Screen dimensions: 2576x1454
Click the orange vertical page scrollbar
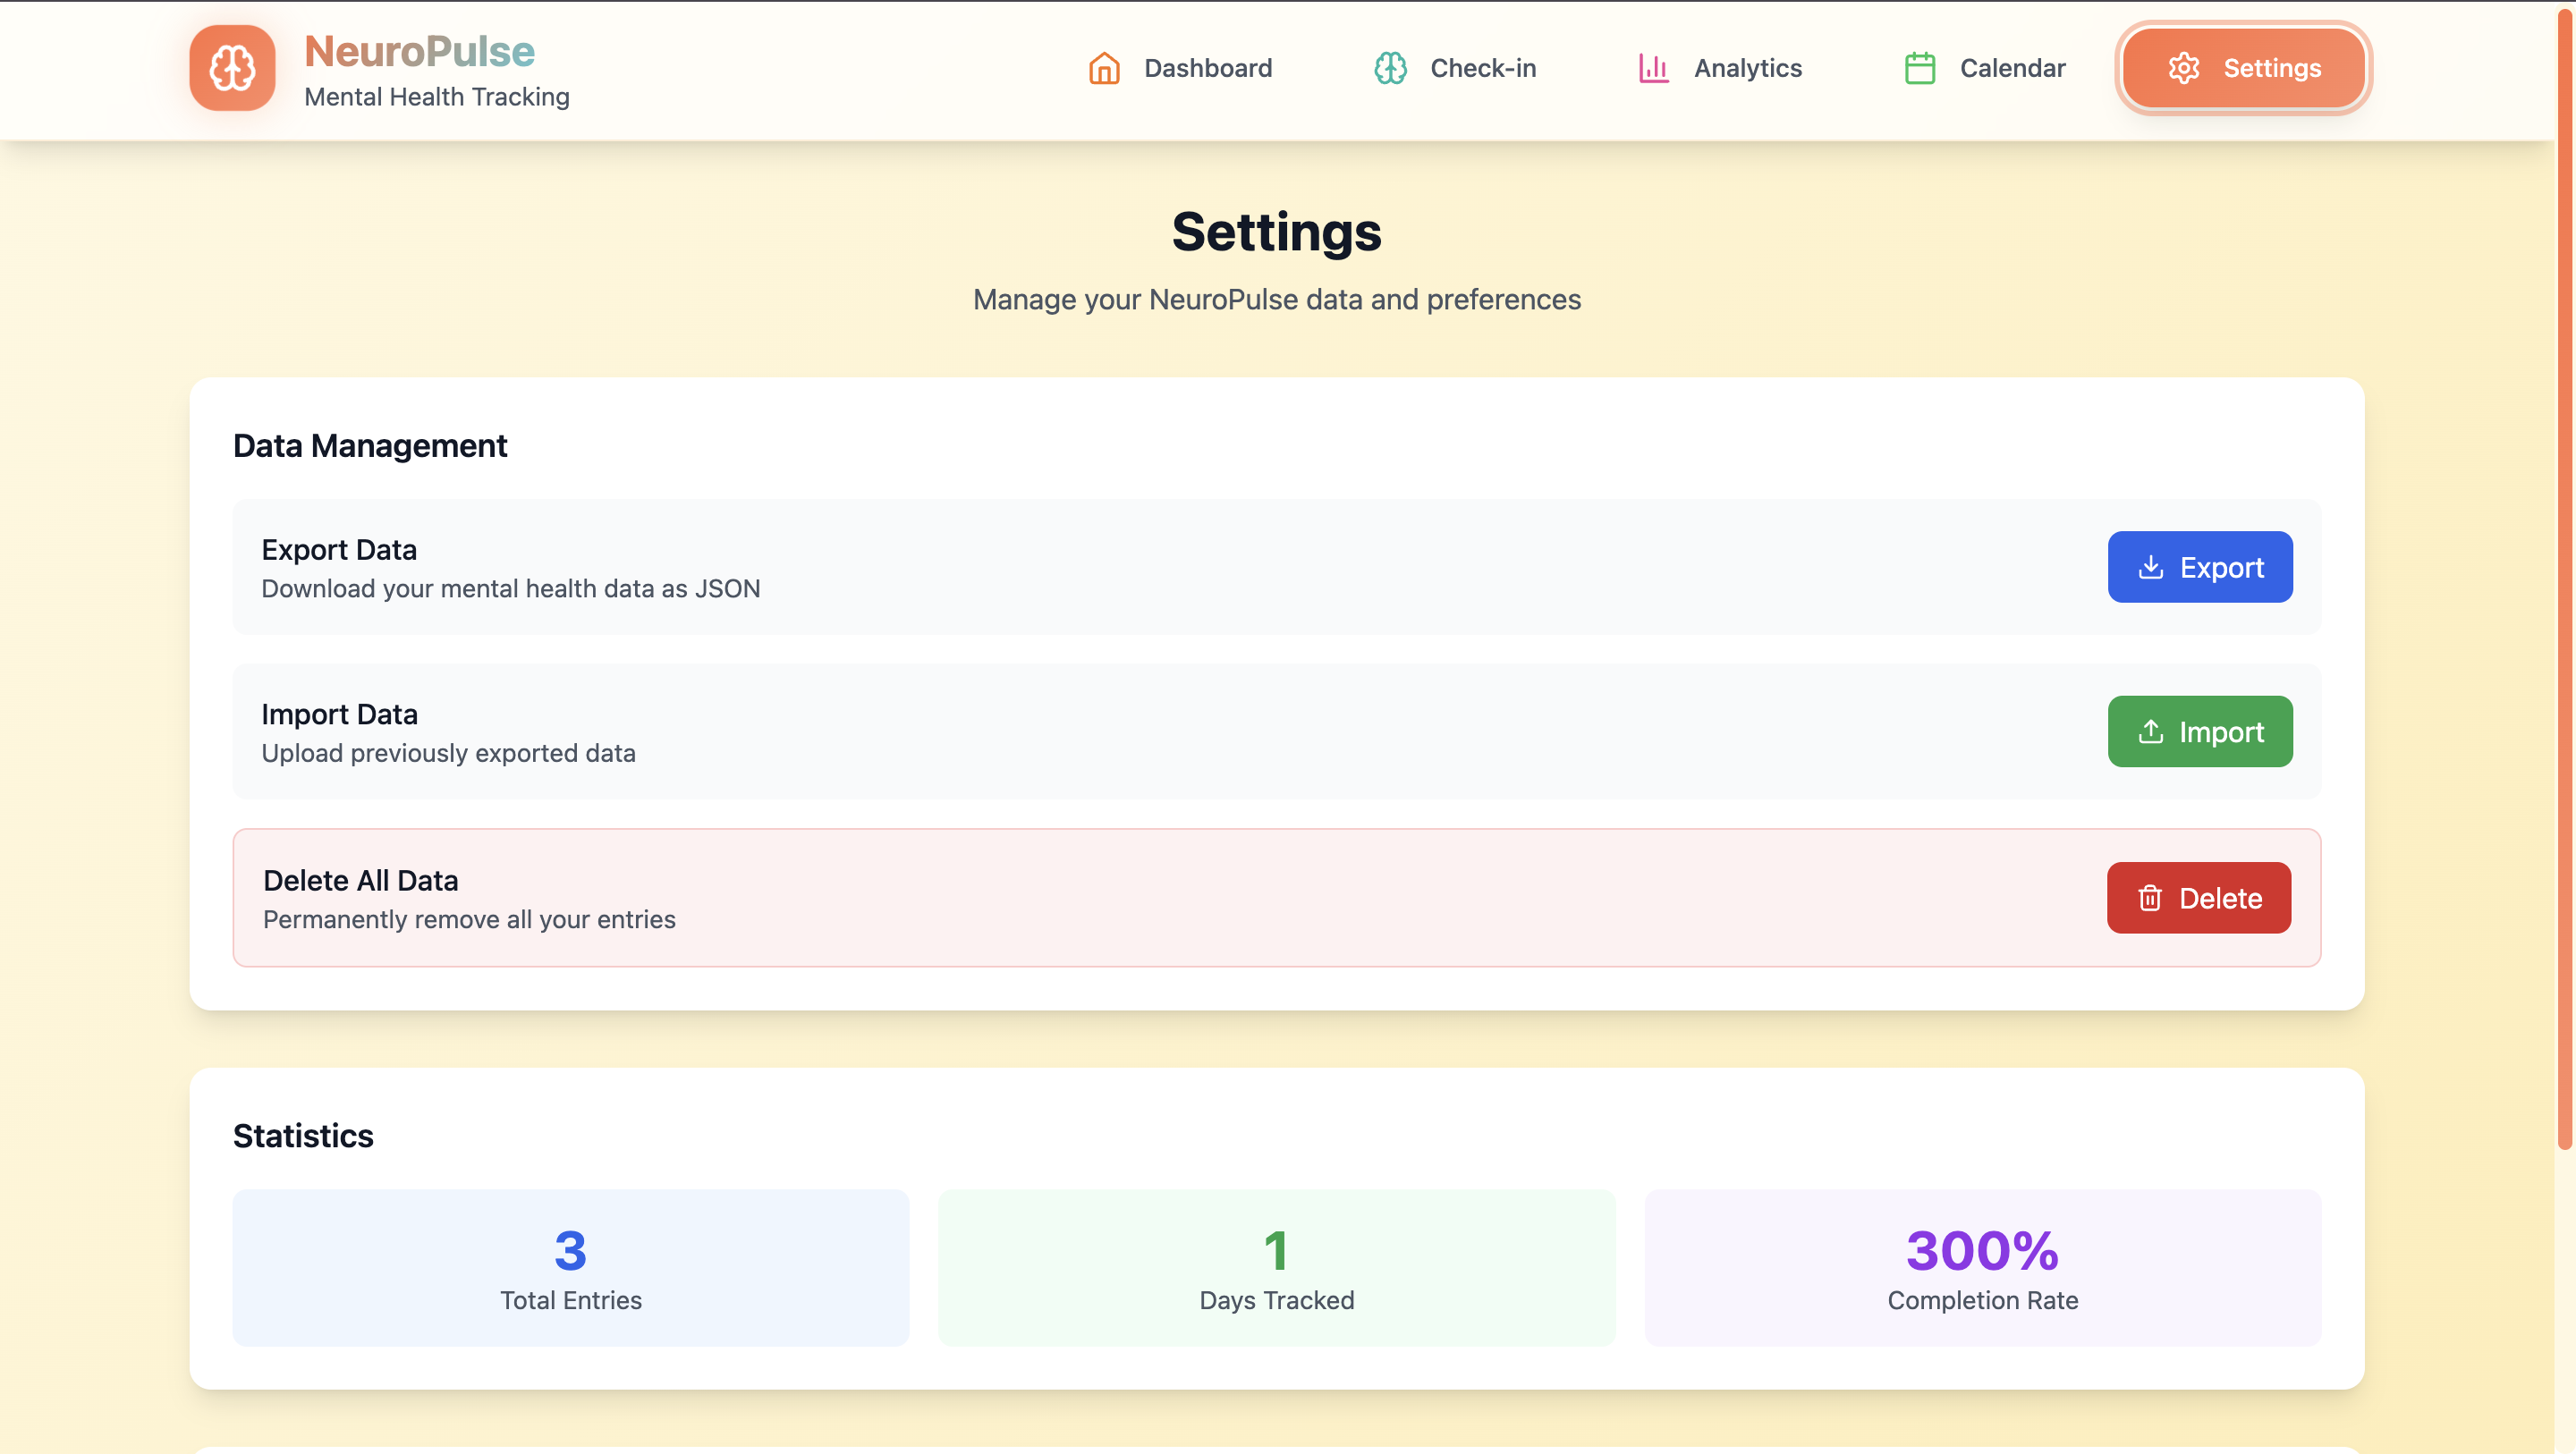[2565, 580]
